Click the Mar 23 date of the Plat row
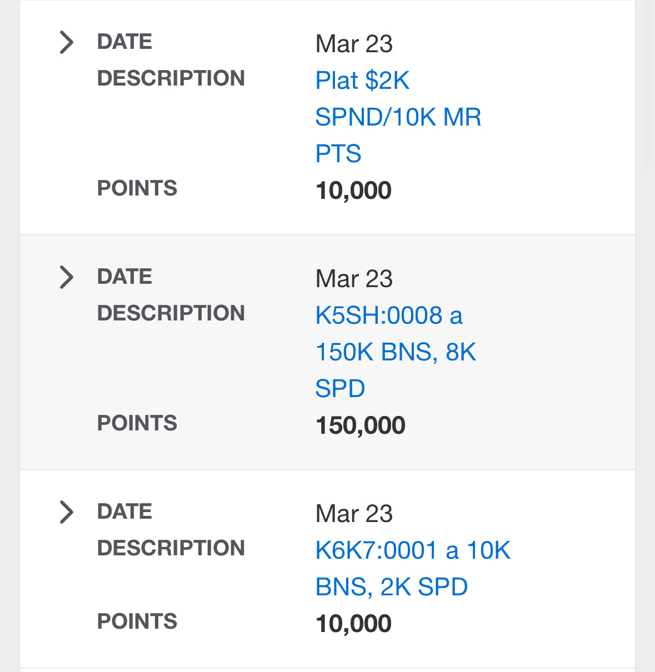 click(354, 44)
